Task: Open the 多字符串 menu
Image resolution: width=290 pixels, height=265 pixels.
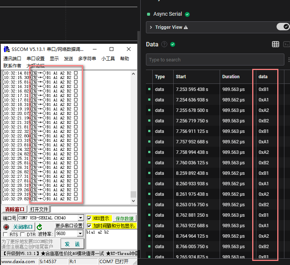Action: [x=87, y=59]
